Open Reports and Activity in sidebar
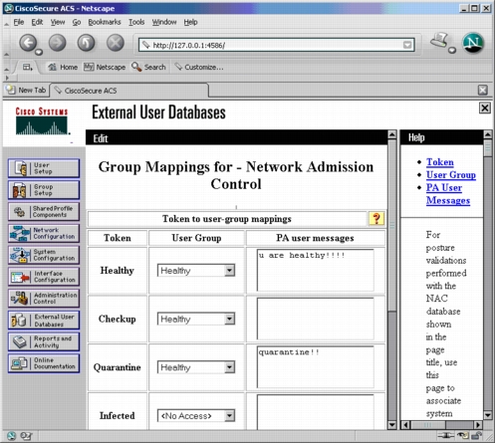The height and width of the screenshot is (445, 497). click(x=44, y=342)
